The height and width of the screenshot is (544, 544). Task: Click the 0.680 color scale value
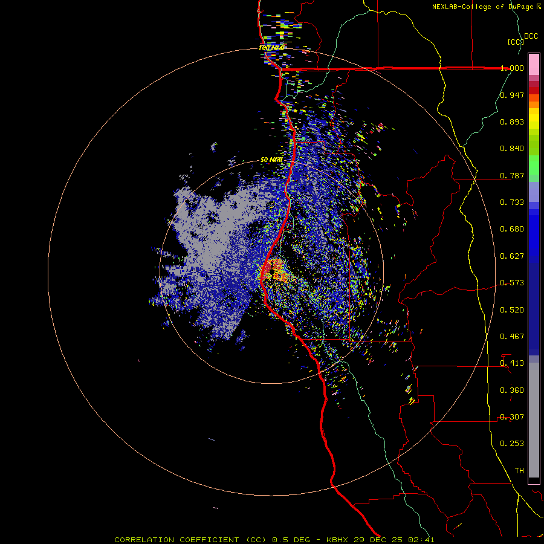point(512,229)
